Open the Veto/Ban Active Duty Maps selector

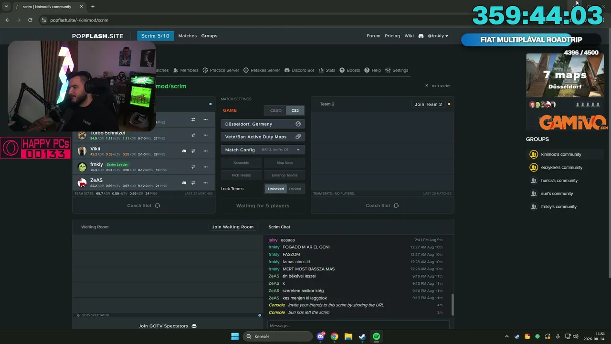click(x=263, y=137)
